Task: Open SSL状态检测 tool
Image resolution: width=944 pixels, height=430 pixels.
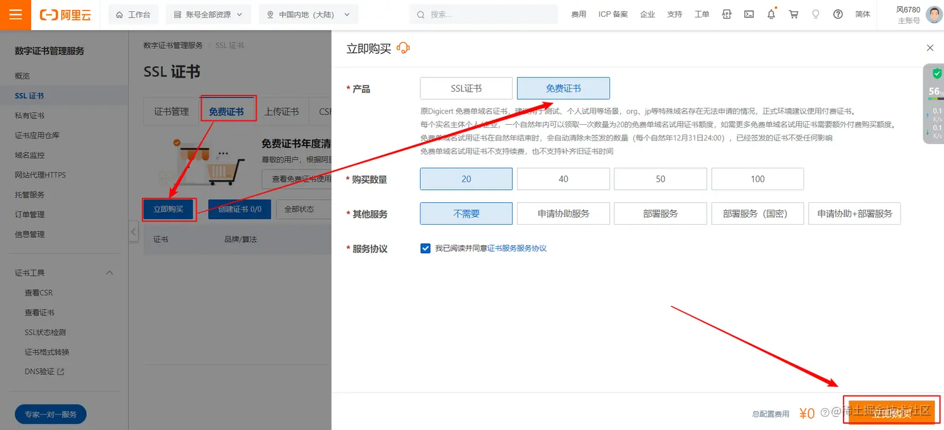Action: pyautogui.click(x=45, y=333)
